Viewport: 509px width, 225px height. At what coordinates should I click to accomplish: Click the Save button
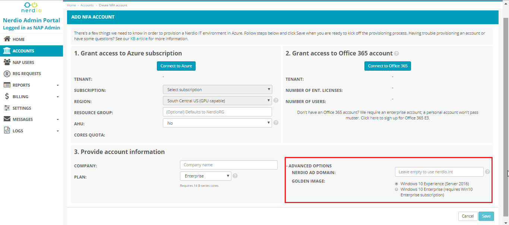(x=486, y=216)
